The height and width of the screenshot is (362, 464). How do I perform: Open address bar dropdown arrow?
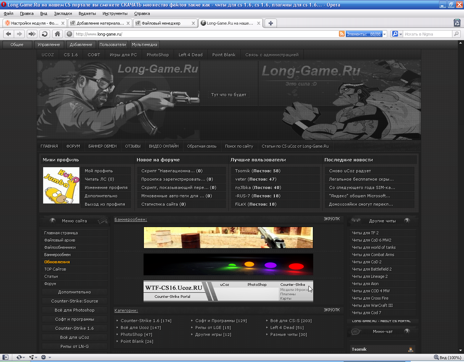pyautogui.click(x=385, y=34)
